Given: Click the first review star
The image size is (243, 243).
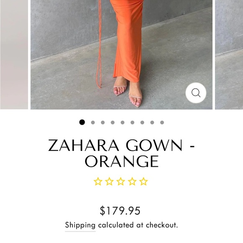Looking at the screenshot, I should [98, 181].
